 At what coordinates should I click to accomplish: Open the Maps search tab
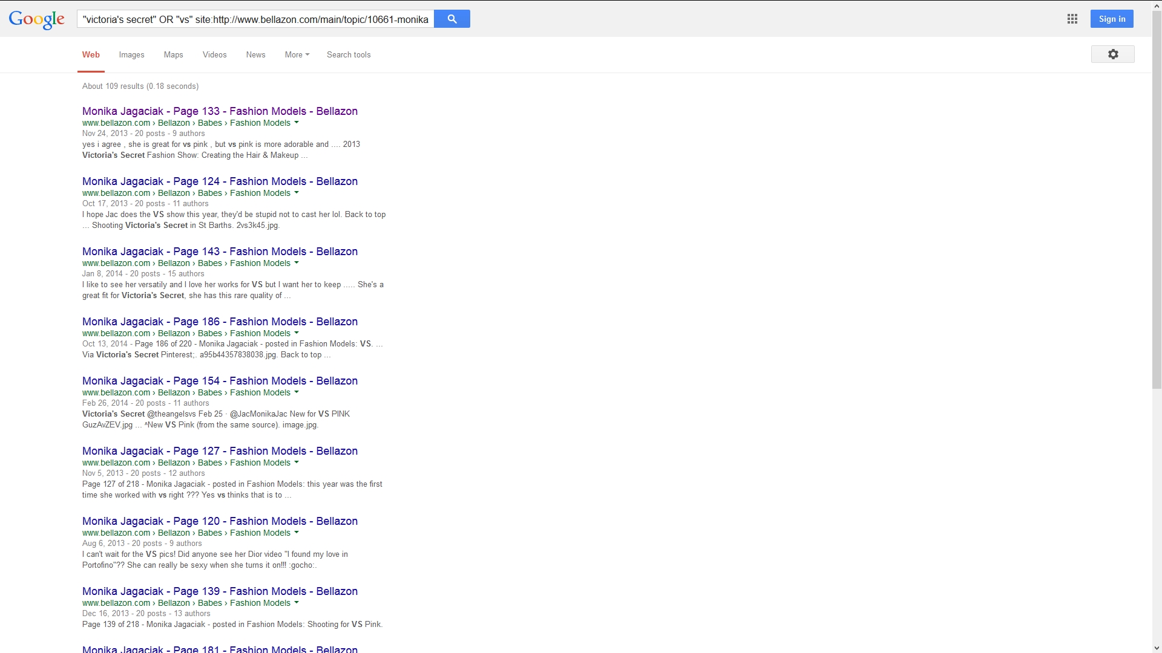[x=173, y=54]
